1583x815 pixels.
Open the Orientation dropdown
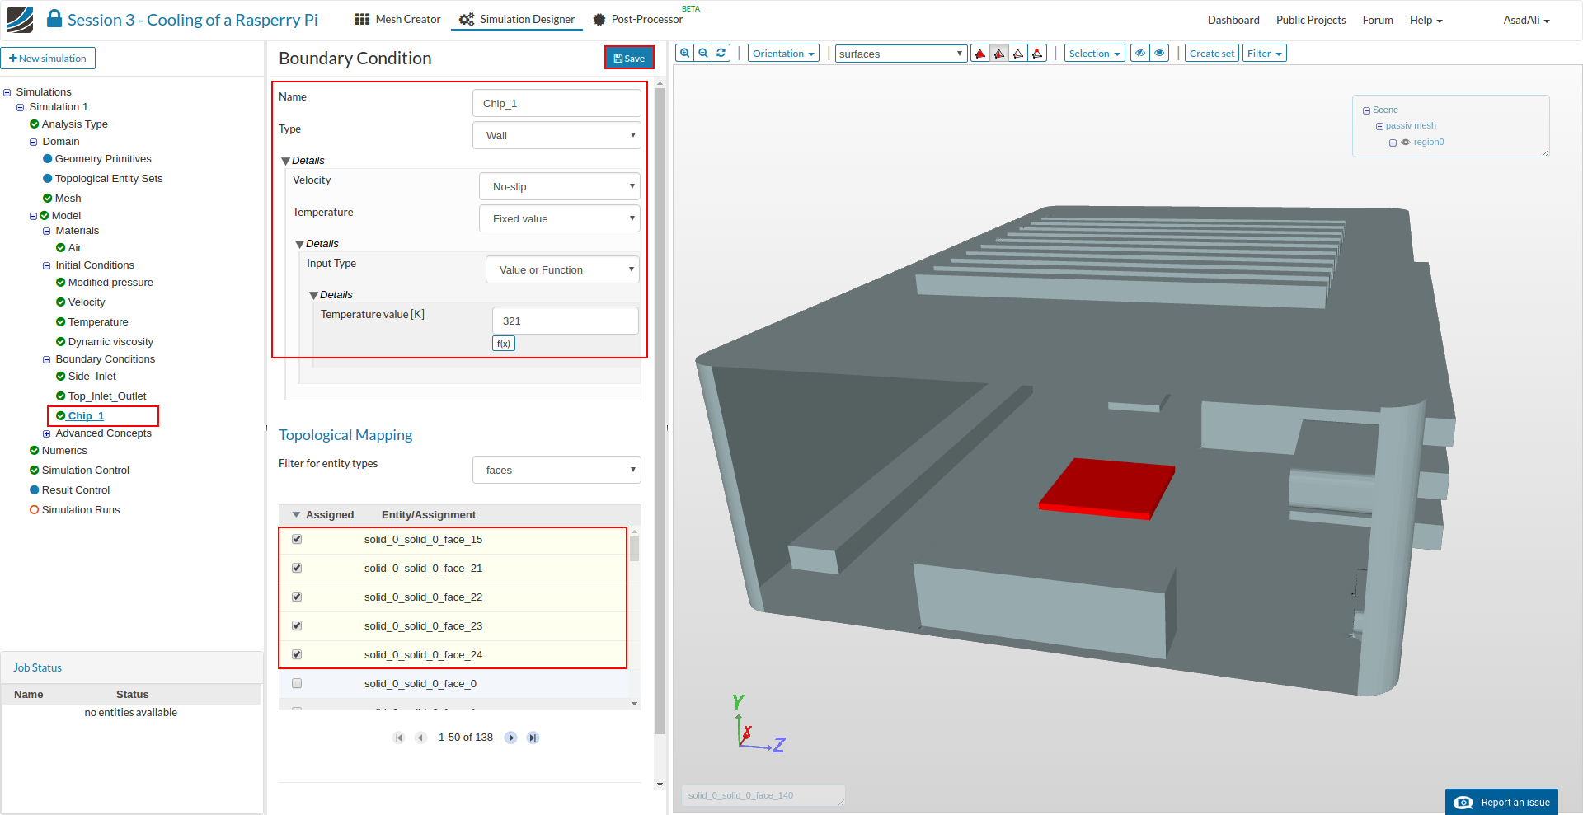coord(783,54)
